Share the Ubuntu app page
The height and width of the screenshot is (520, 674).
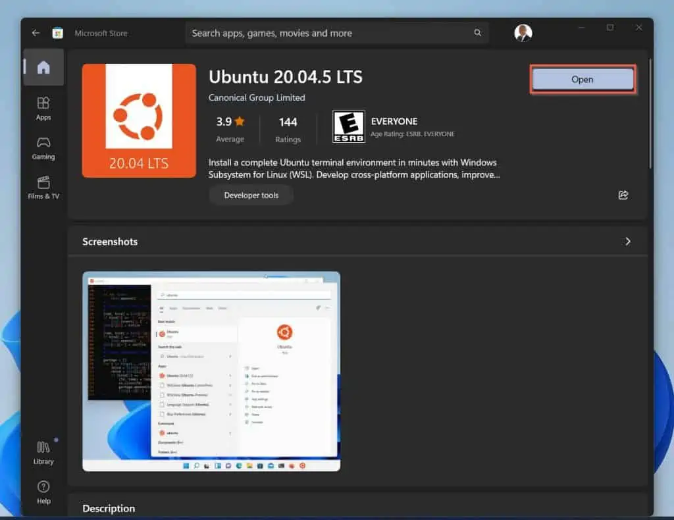[623, 195]
